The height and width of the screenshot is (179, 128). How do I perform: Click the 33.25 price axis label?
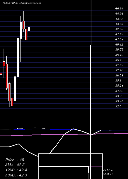(119, 101)
